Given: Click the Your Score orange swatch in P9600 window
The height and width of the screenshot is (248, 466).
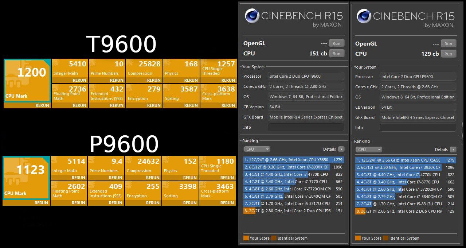Looking at the screenshot, I should pyautogui.click(x=358, y=238).
